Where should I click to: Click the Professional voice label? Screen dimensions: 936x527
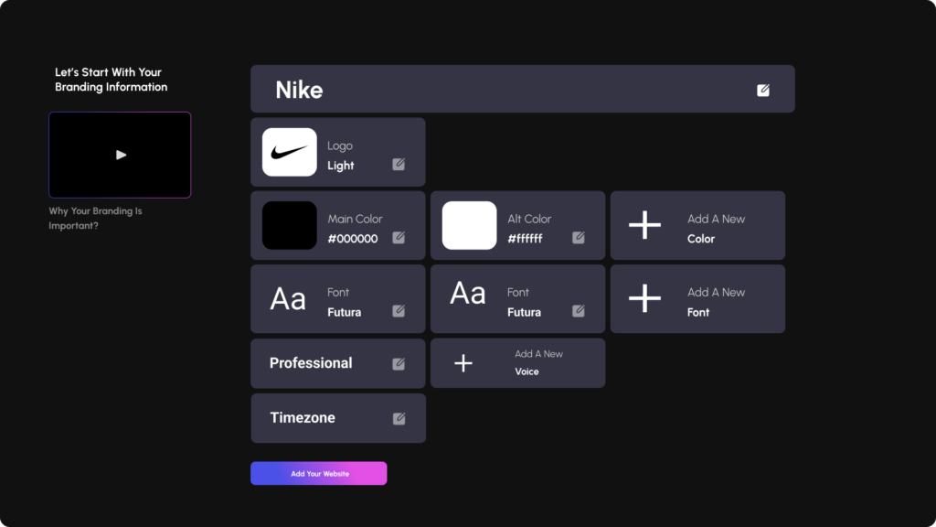[311, 363]
